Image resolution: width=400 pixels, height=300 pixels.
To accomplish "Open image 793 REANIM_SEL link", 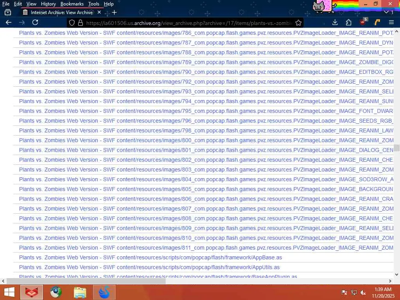I will click(x=206, y=91).
